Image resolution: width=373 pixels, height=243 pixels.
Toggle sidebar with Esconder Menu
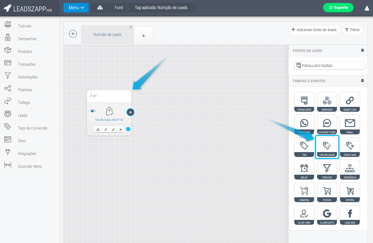coord(30,166)
